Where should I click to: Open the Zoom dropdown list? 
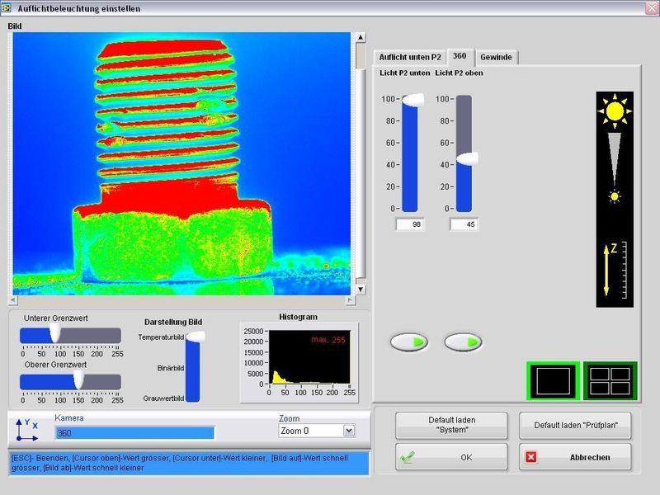click(x=348, y=431)
